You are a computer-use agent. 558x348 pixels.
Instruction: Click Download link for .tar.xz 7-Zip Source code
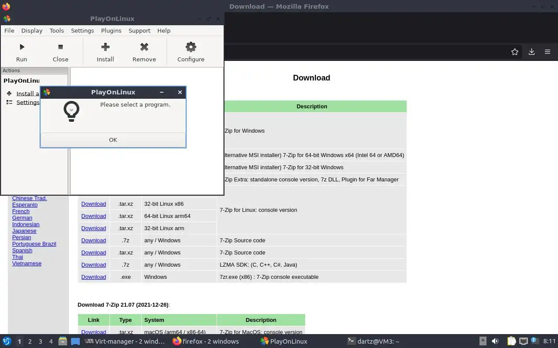pyautogui.click(x=93, y=252)
